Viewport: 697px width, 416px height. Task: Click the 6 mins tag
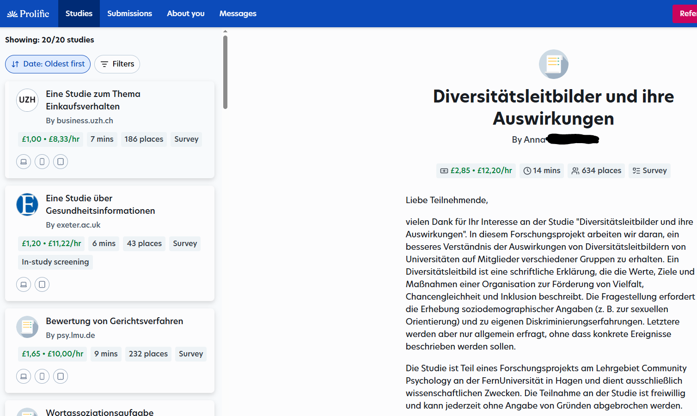click(104, 244)
